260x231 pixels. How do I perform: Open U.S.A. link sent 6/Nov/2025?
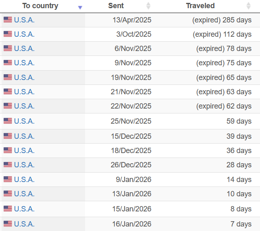click(x=24, y=49)
